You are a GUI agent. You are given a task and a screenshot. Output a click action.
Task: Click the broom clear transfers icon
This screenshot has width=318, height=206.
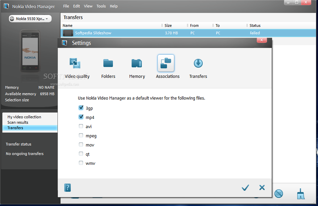(301, 194)
